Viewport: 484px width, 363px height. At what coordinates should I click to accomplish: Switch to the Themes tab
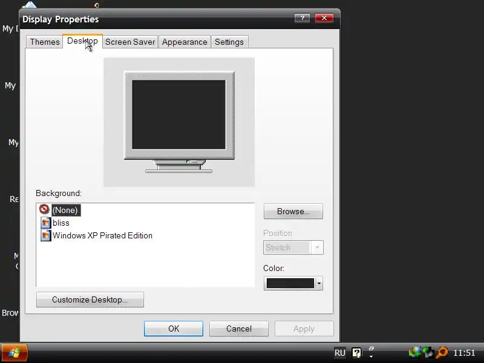tap(45, 42)
